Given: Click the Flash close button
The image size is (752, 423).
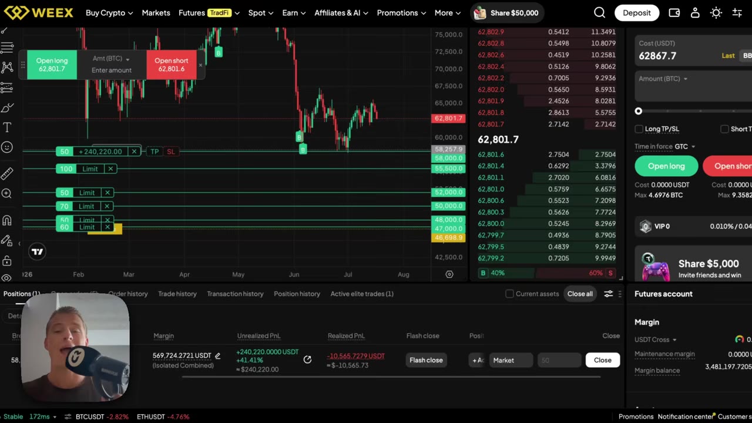Looking at the screenshot, I should (x=426, y=360).
